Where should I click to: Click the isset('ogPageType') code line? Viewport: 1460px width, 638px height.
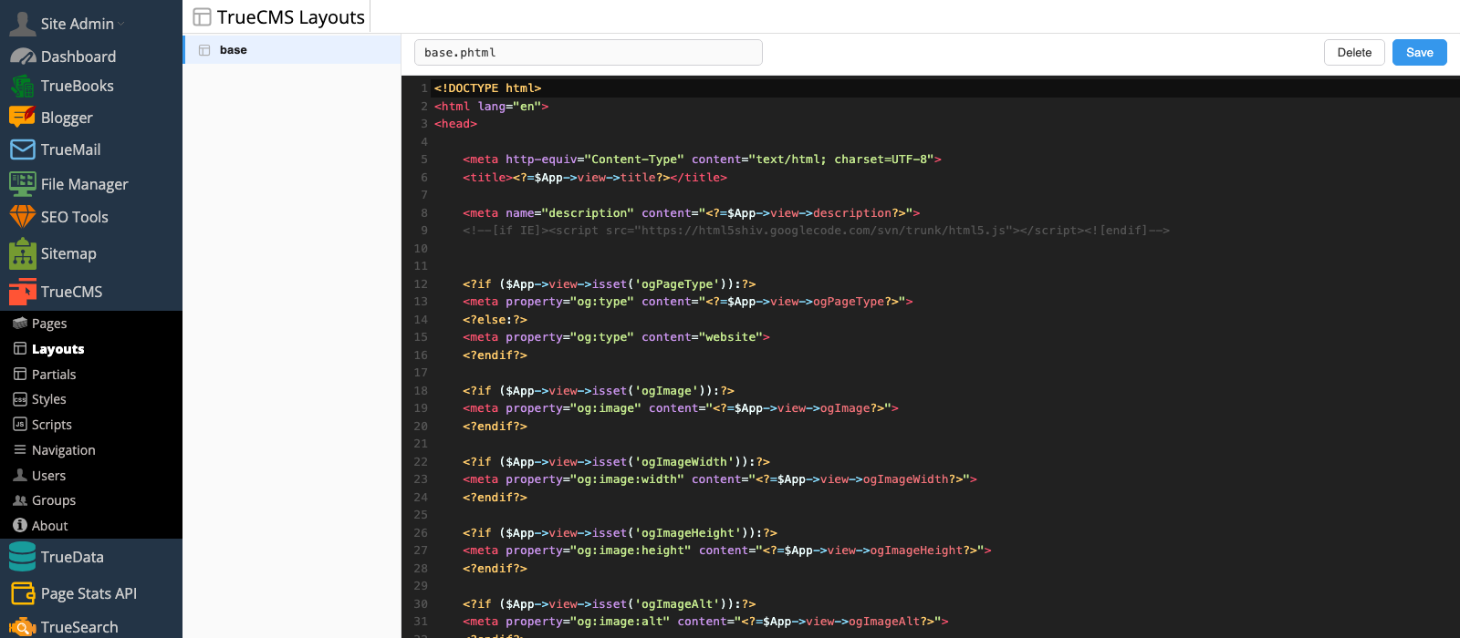click(x=610, y=283)
